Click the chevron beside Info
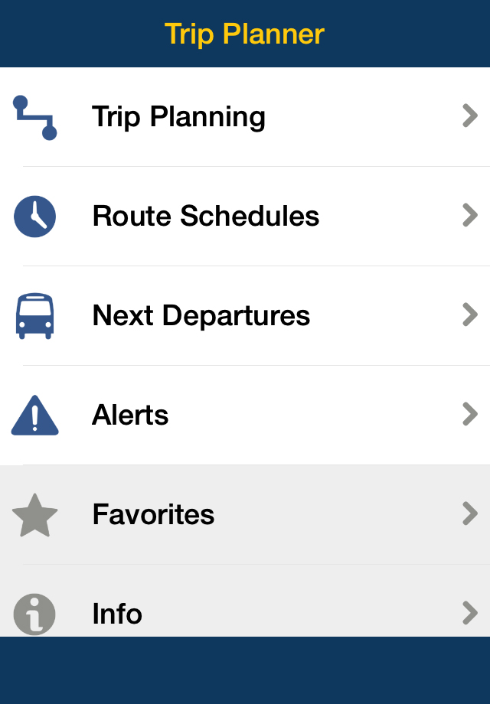The image size is (490, 704). tap(470, 613)
